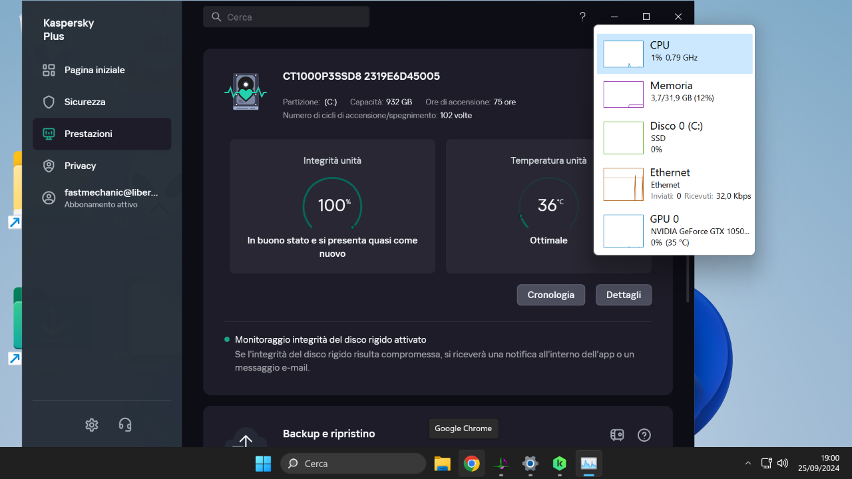Show hidden system tray icons
This screenshot has height=479, width=852.
747,463
